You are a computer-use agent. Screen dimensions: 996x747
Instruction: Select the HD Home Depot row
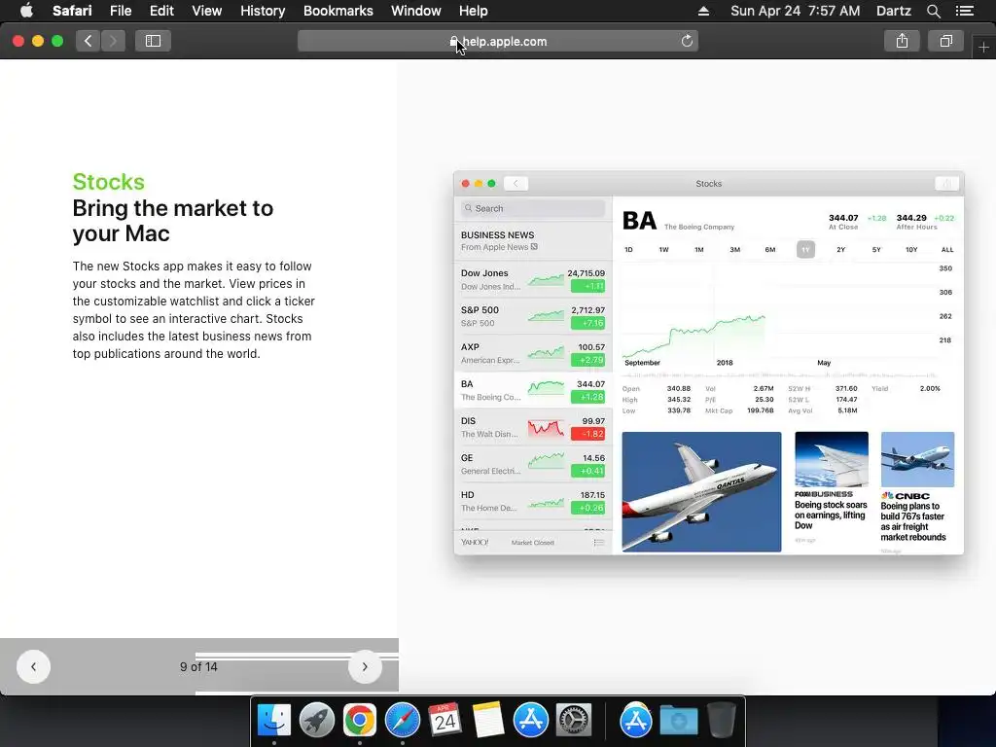click(533, 501)
